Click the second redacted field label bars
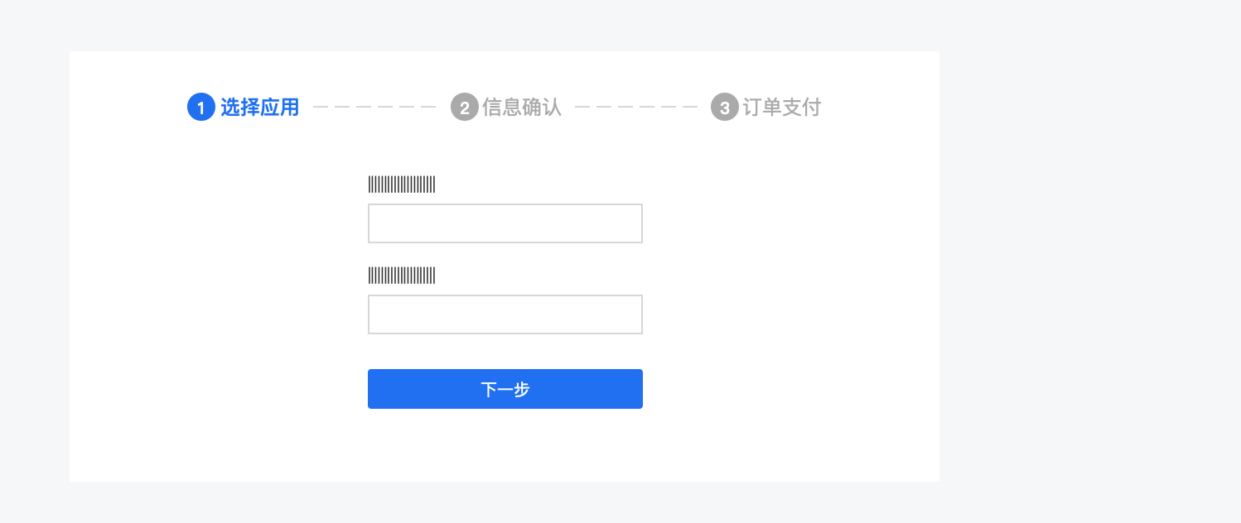This screenshot has height=523, width=1241. click(402, 275)
